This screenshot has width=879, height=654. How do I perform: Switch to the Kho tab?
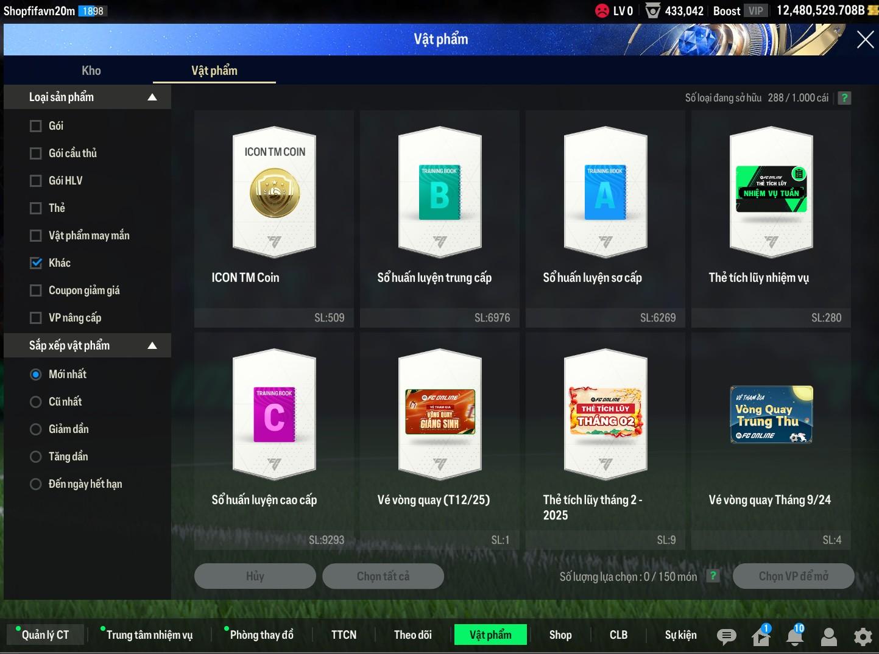91,71
